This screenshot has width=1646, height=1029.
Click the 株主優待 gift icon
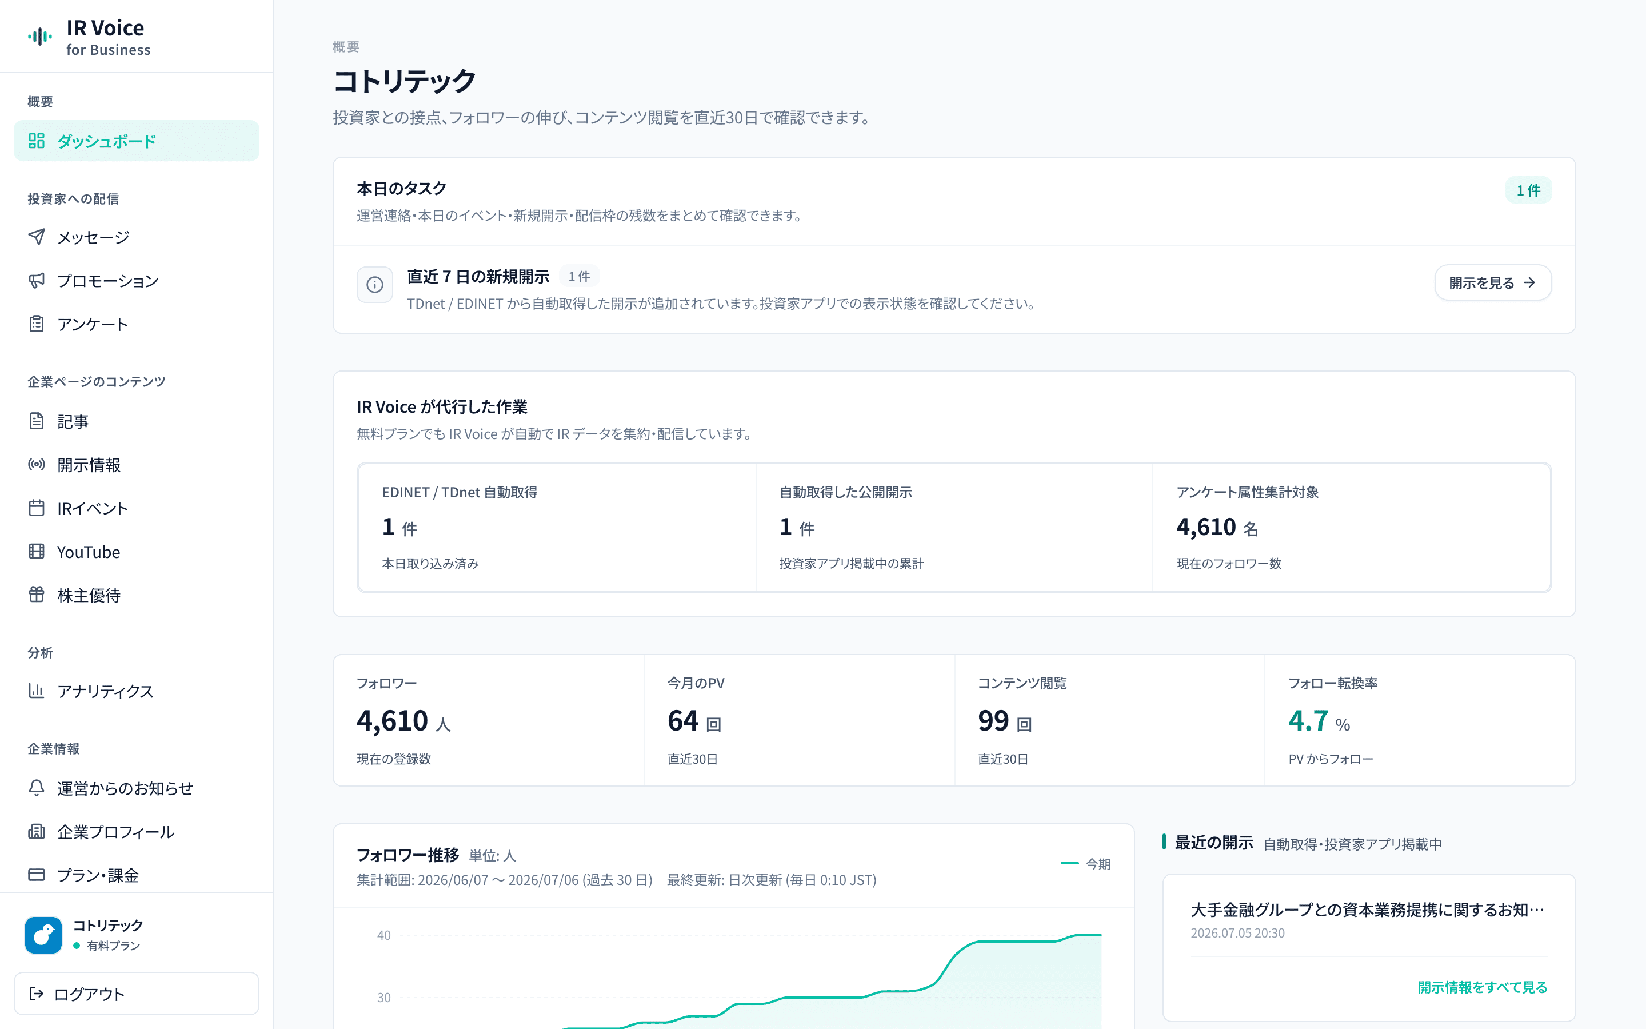click(x=37, y=595)
